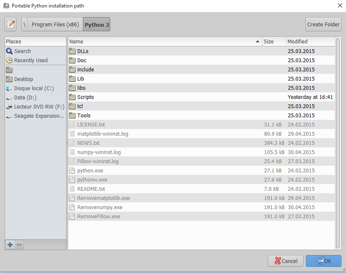The image size is (346, 273).
Task: Close the installation path dialog
Action: point(340,5)
